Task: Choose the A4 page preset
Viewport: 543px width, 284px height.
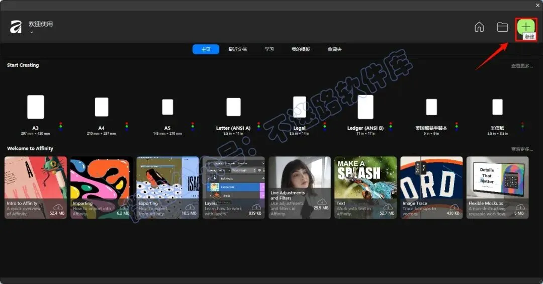Action: 102,107
